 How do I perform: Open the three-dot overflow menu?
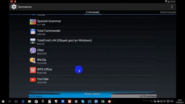(x=172, y=7)
